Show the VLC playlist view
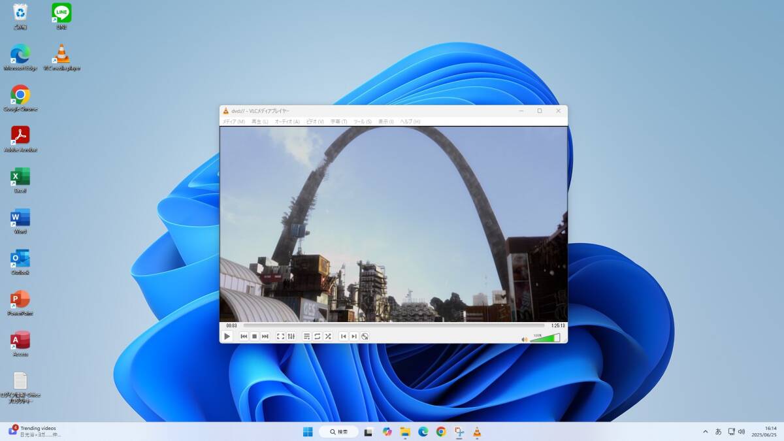Screen dimensions: 784x441 tap(306, 336)
